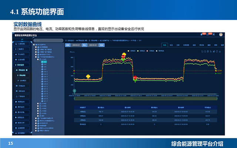237x148 pixels.
Task: Click 广州市城市规划展览中心 breadcrumb link
Action: [x=120, y=40]
